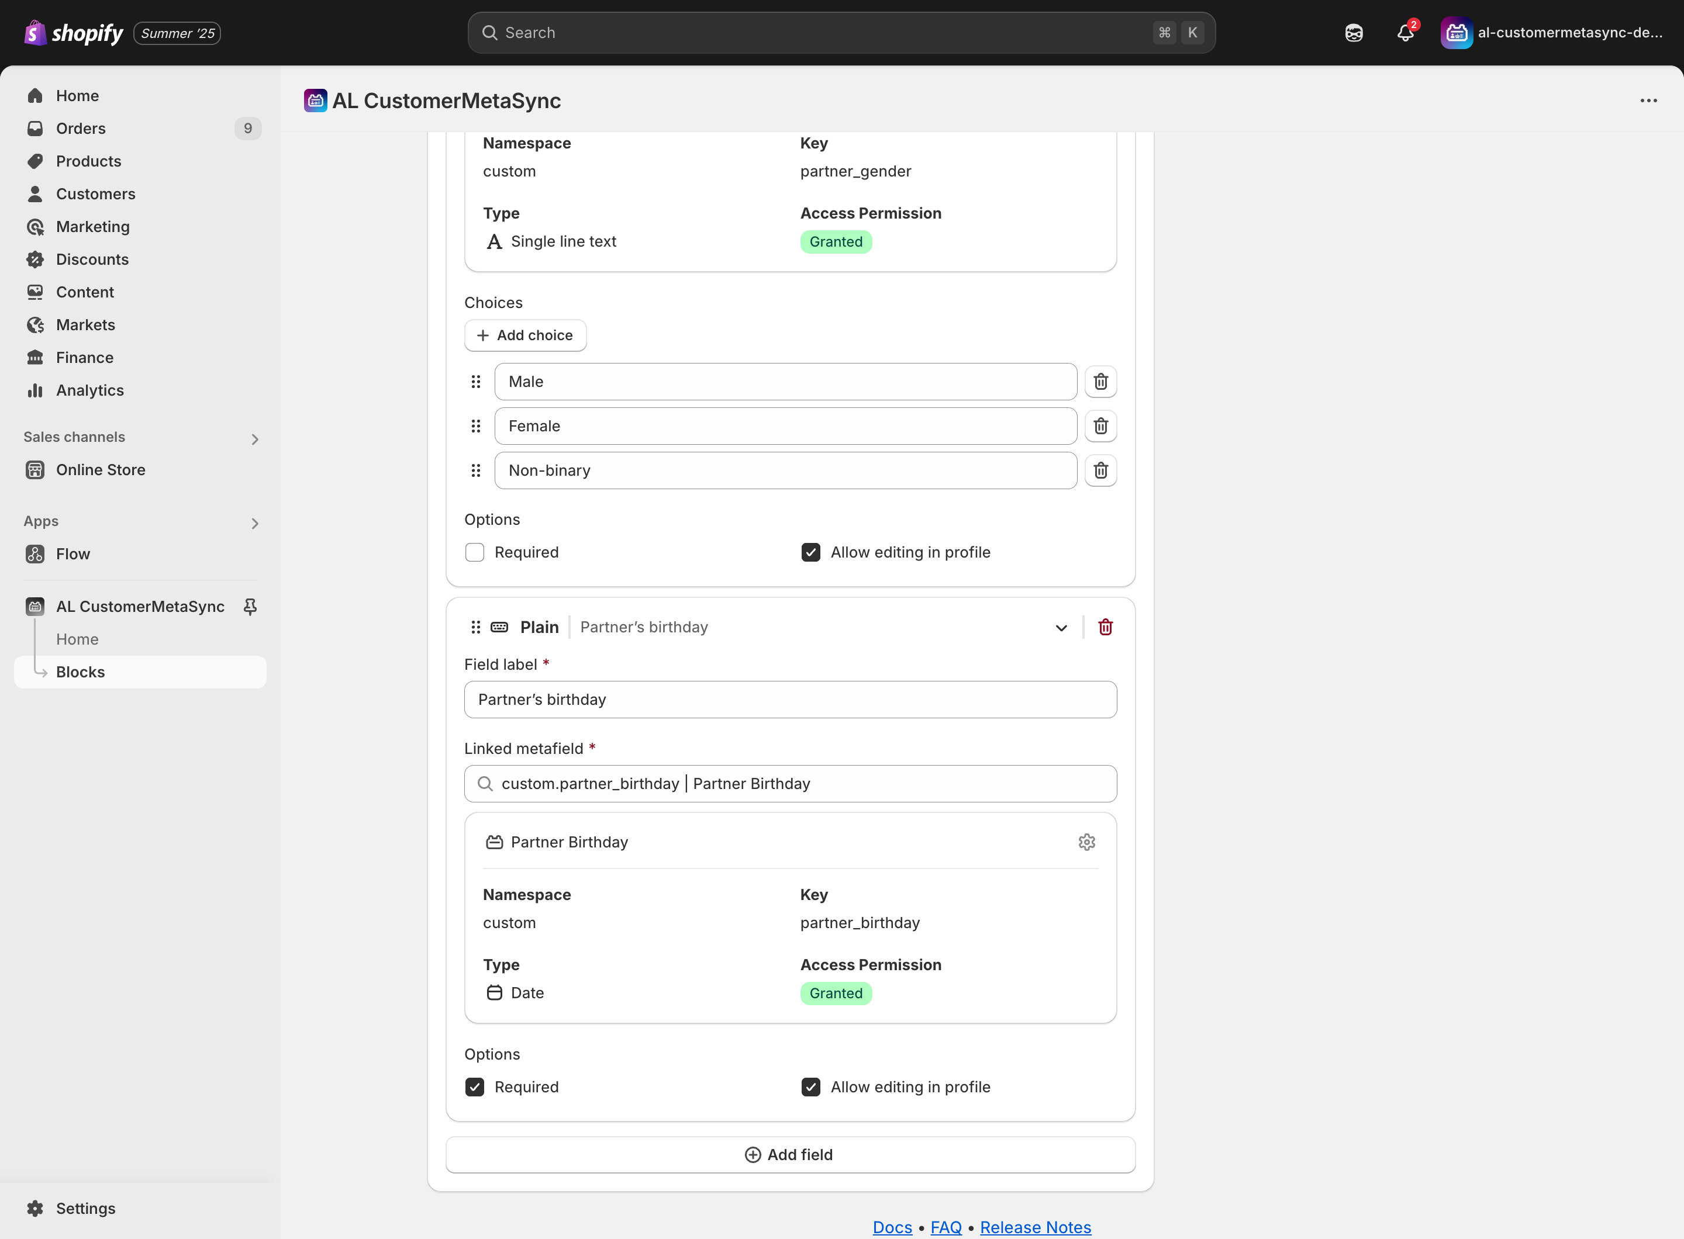The width and height of the screenshot is (1684, 1239).
Task: Edit the Non-binary choice text field
Action: click(786, 470)
